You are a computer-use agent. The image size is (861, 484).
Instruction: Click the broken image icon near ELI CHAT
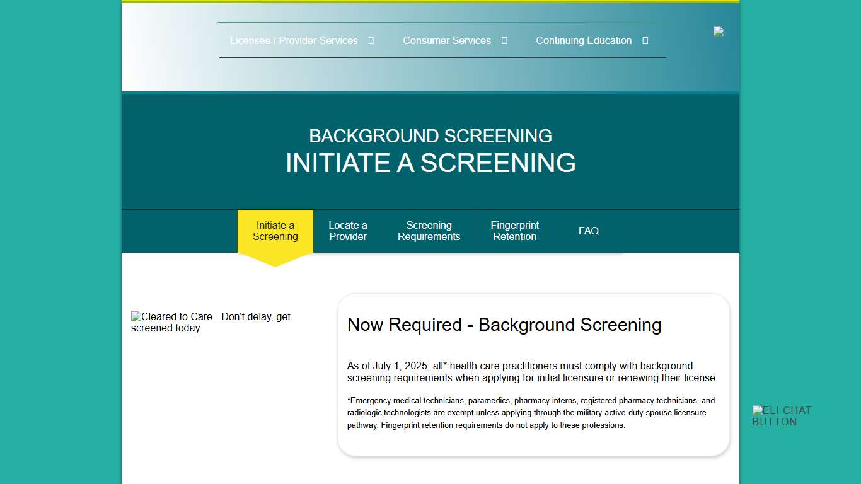[756, 410]
